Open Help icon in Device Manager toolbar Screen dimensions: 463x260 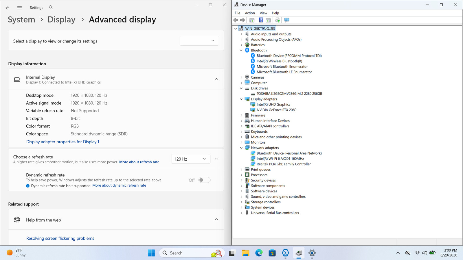[x=261, y=20]
